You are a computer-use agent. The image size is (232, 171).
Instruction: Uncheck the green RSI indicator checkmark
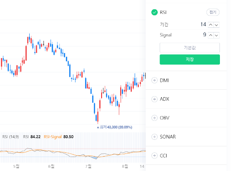click(x=155, y=12)
